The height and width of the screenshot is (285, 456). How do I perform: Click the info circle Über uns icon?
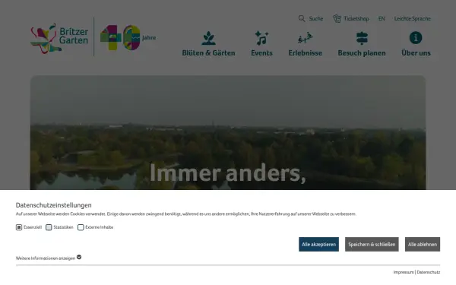pyautogui.click(x=416, y=38)
